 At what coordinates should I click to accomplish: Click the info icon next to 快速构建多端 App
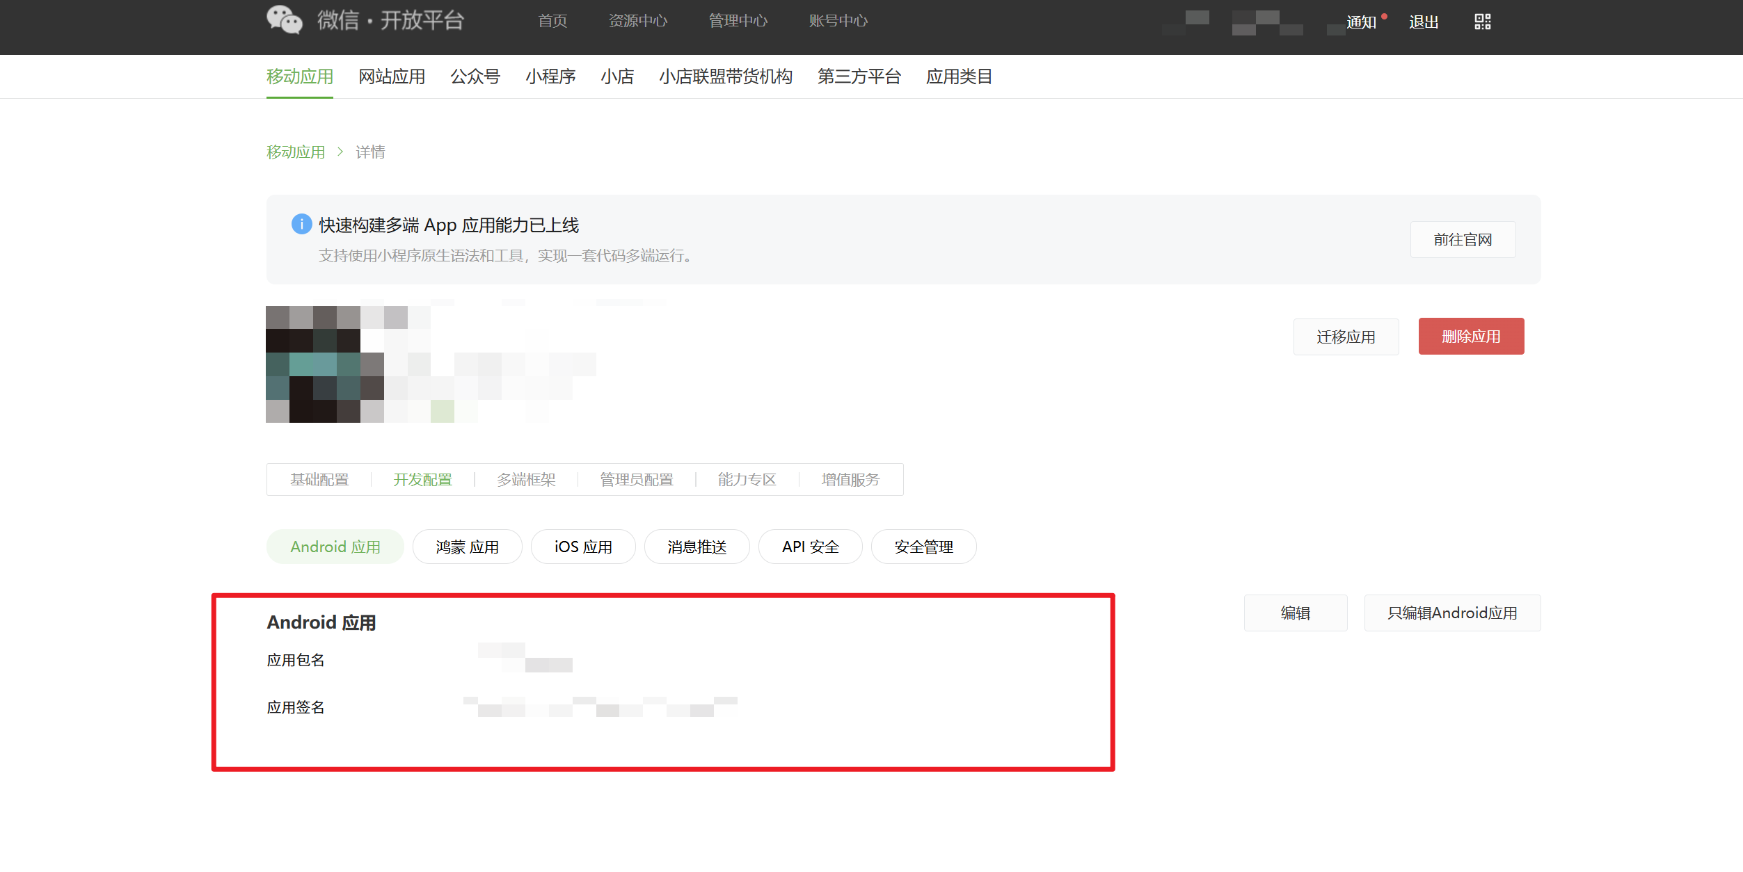click(301, 225)
